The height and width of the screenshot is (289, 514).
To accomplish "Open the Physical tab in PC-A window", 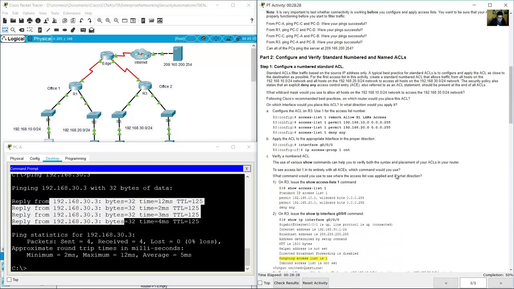I will (17, 159).
